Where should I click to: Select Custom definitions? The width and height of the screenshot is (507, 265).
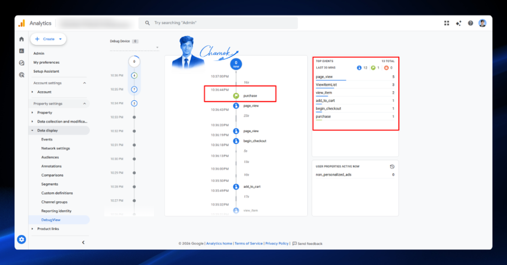pyautogui.click(x=57, y=193)
